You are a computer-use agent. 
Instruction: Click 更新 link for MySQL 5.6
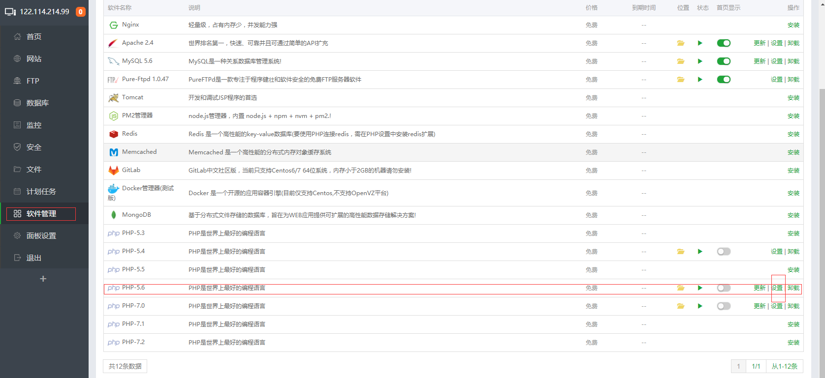point(760,61)
